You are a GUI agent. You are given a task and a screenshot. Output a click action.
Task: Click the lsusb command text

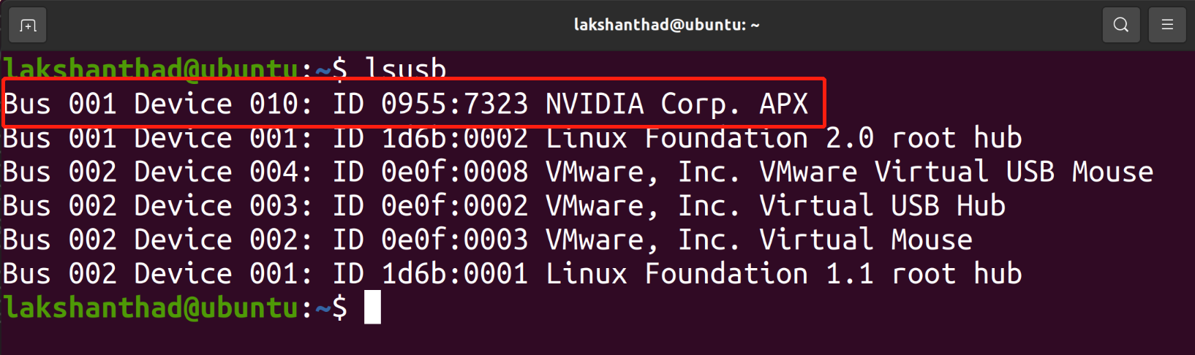(405, 69)
